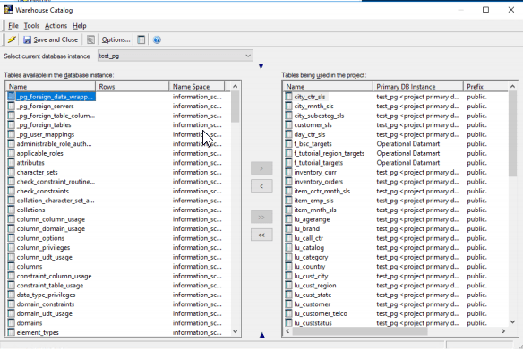523x351 pixels.
Task: Click the Save and Close button
Action: tap(50, 39)
